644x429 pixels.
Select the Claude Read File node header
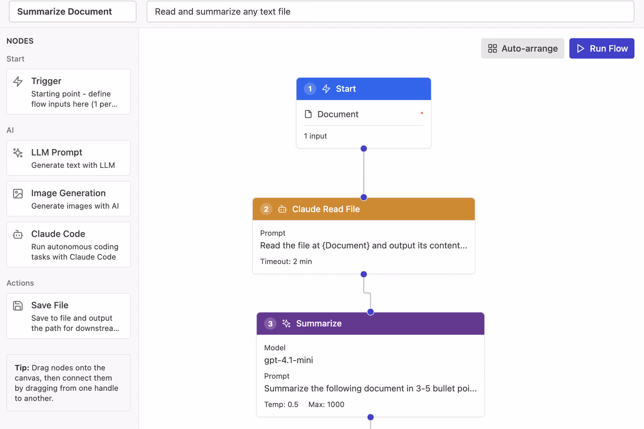364,209
